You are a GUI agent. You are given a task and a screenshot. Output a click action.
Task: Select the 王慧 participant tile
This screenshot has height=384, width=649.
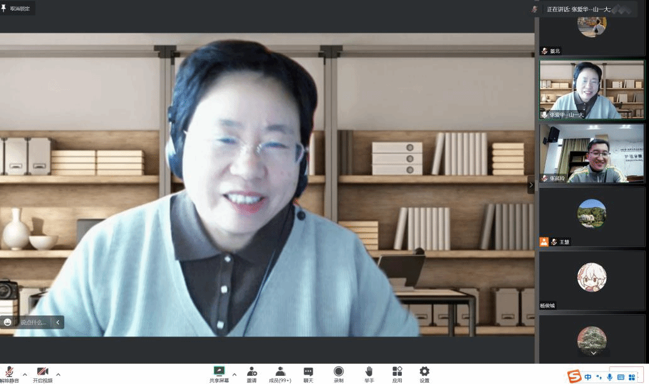click(x=592, y=217)
